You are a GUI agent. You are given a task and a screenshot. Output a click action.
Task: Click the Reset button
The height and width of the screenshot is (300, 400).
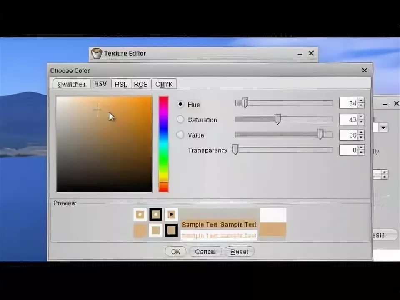[239, 251]
